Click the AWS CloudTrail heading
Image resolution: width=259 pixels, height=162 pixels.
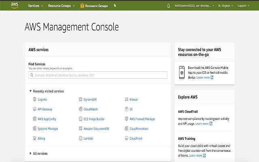pyautogui.click(x=188, y=112)
